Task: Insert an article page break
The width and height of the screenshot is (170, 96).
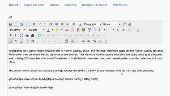Action: pos(105,41)
